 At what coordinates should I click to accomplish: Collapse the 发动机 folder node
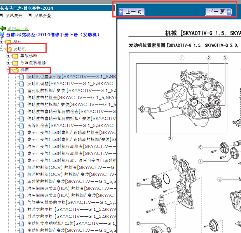click(2, 49)
